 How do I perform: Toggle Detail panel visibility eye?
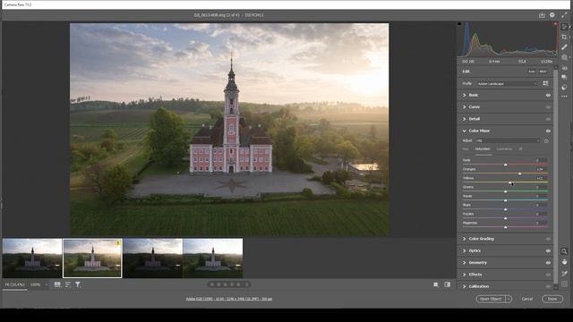click(548, 119)
